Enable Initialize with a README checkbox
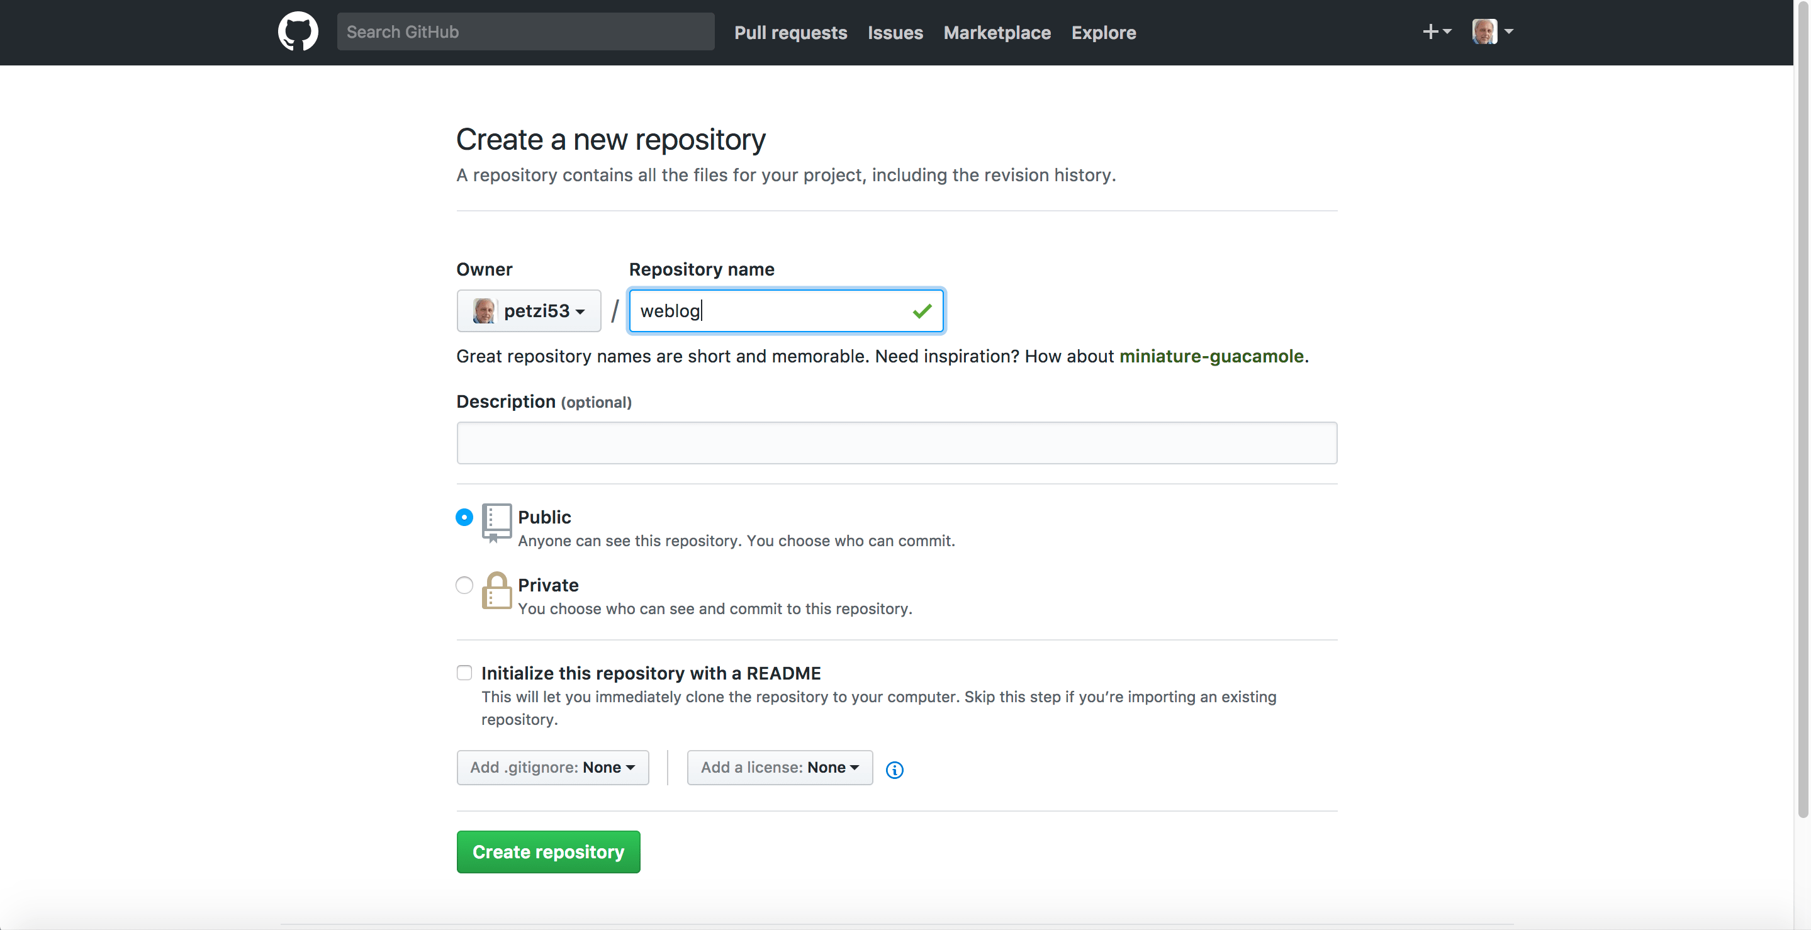Viewport: 1811px width, 930px height. click(464, 673)
